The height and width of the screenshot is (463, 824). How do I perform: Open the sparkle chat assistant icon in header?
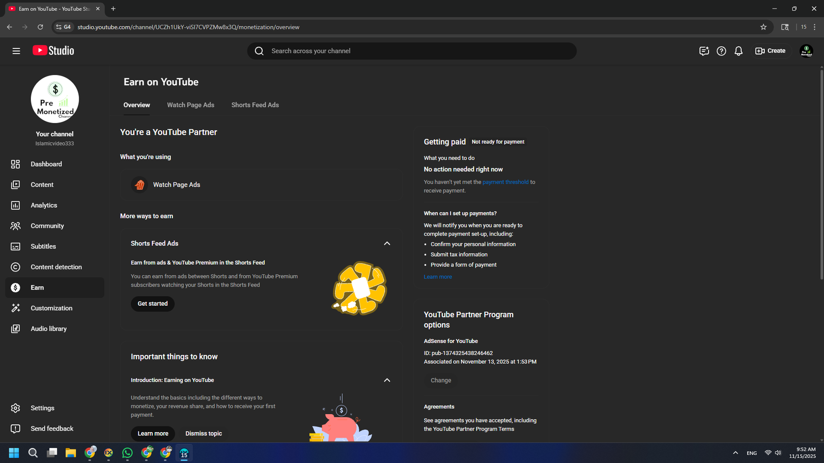coord(704,51)
